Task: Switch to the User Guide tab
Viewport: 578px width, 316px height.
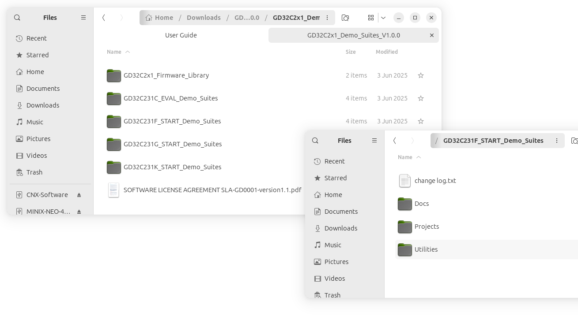Action: tap(181, 35)
